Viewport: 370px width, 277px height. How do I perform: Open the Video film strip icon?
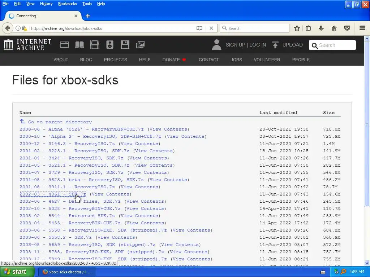[x=95, y=45]
